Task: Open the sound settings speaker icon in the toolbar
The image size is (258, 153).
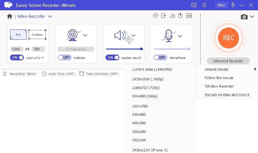Action: (172, 16)
